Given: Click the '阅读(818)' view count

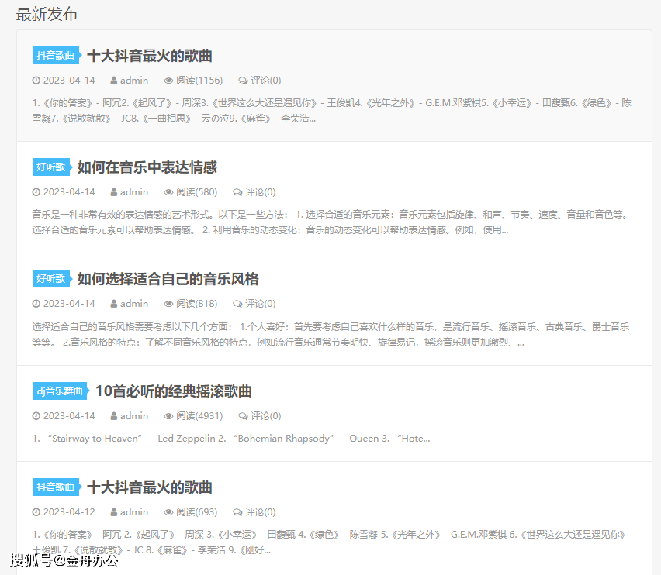Looking at the screenshot, I should [196, 304].
